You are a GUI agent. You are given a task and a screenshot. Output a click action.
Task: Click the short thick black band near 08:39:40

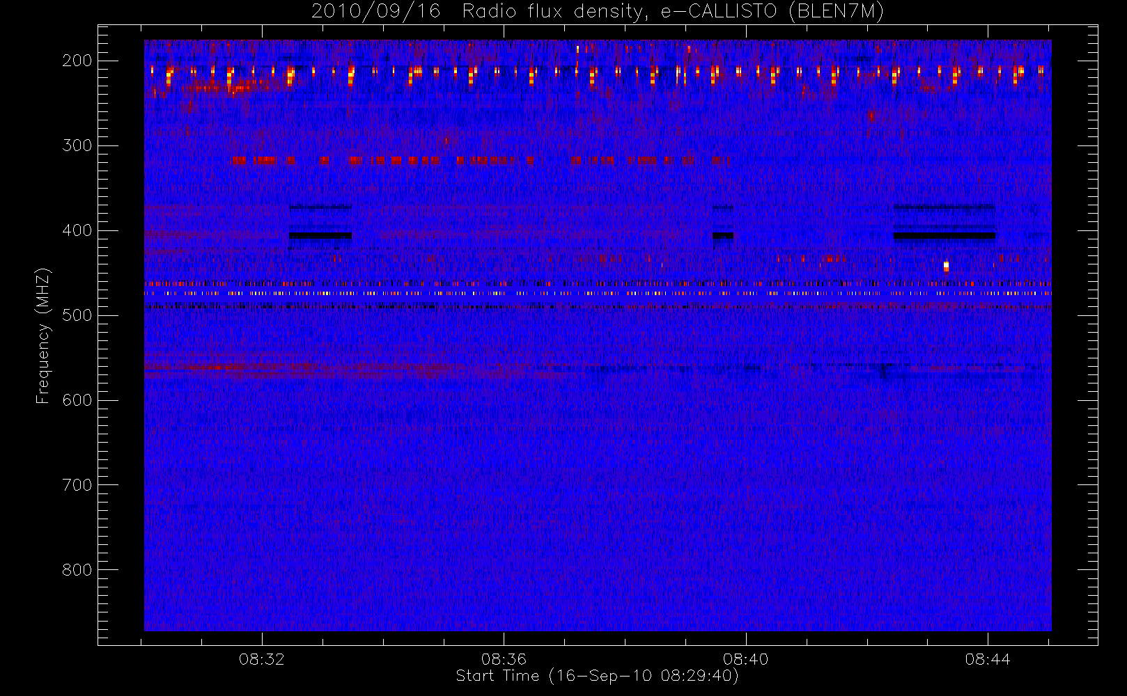pos(723,236)
